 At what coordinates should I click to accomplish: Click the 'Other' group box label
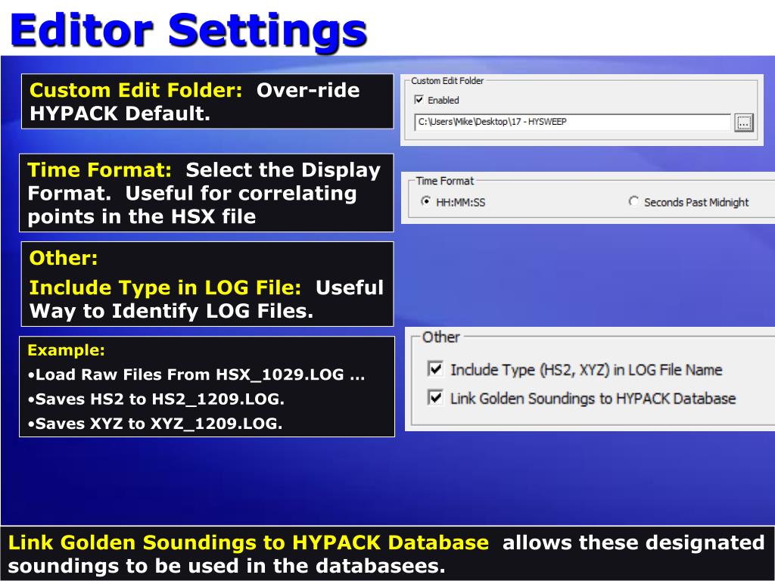coord(440,337)
